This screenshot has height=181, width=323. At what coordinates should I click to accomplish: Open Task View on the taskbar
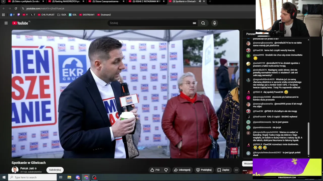[61, 177]
